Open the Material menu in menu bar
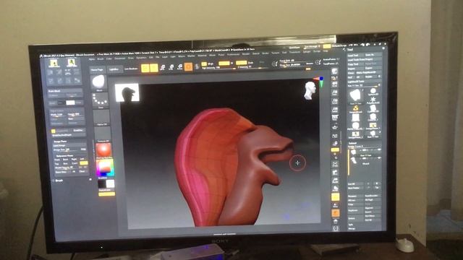463x260 pixels. click(x=202, y=56)
